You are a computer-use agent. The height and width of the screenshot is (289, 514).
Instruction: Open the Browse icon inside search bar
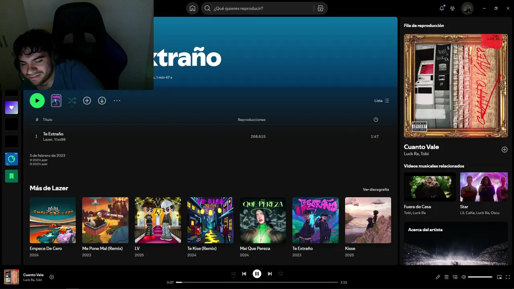pyautogui.click(x=320, y=8)
